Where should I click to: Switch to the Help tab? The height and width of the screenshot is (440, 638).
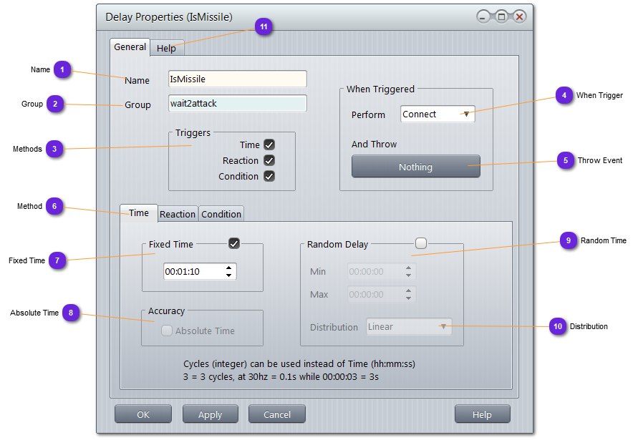[167, 48]
